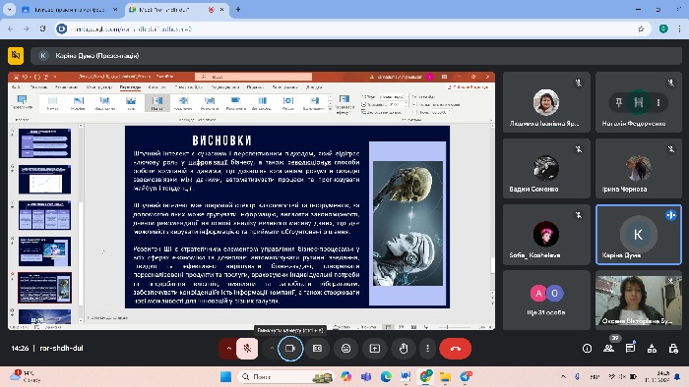The height and width of the screenshot is (387, 689).
Task: Open a new Chrome tab
Action: click(x=238, y=9)
